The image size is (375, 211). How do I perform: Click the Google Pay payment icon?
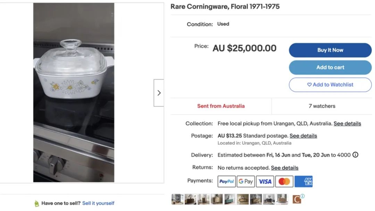point(246,182)
